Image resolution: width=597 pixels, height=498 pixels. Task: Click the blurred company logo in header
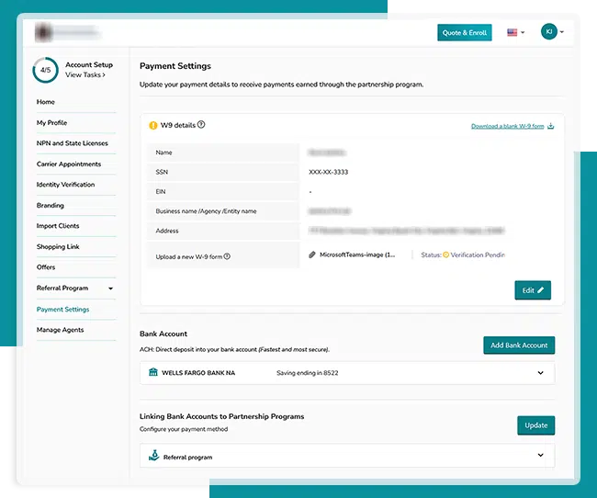pos(67,33)
